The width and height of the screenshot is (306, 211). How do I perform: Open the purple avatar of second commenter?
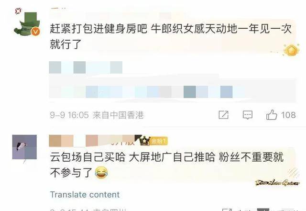pos(24,147)
